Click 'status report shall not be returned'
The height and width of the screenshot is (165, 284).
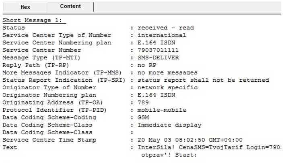[x=203, y=80]
